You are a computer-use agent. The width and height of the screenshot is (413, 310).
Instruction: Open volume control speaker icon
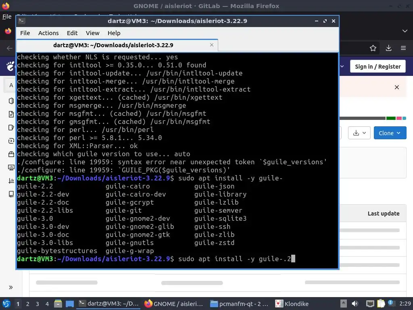tap(355, 304)
